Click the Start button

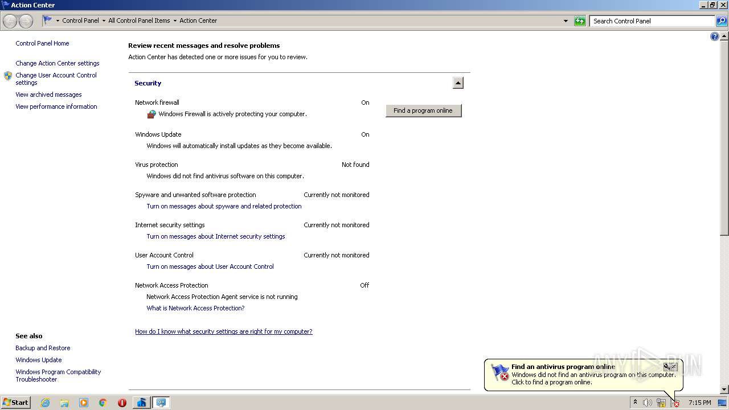(16, 403)
